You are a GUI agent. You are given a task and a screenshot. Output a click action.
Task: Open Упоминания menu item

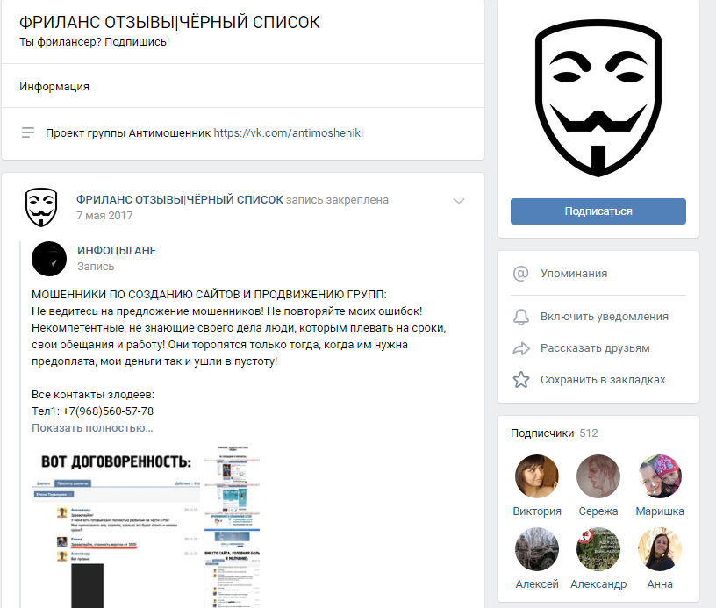[574, 274]
